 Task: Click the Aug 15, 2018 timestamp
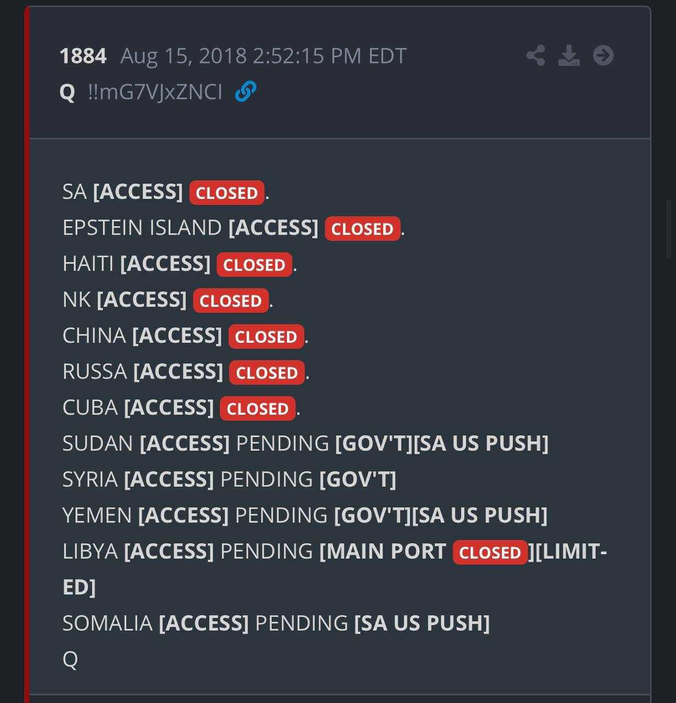coord(263,56)
